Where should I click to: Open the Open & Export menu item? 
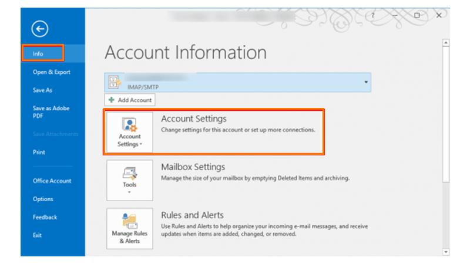click(x=52, y=72)
